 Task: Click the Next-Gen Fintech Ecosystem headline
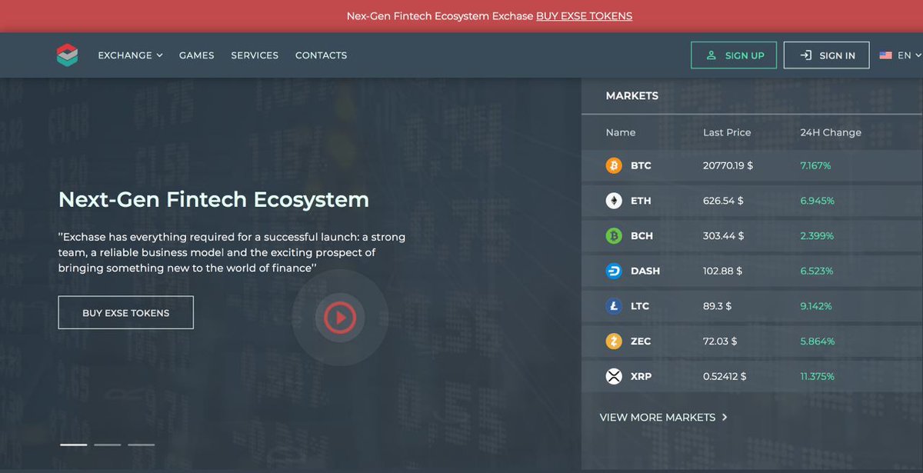click(x=214, y=199)
